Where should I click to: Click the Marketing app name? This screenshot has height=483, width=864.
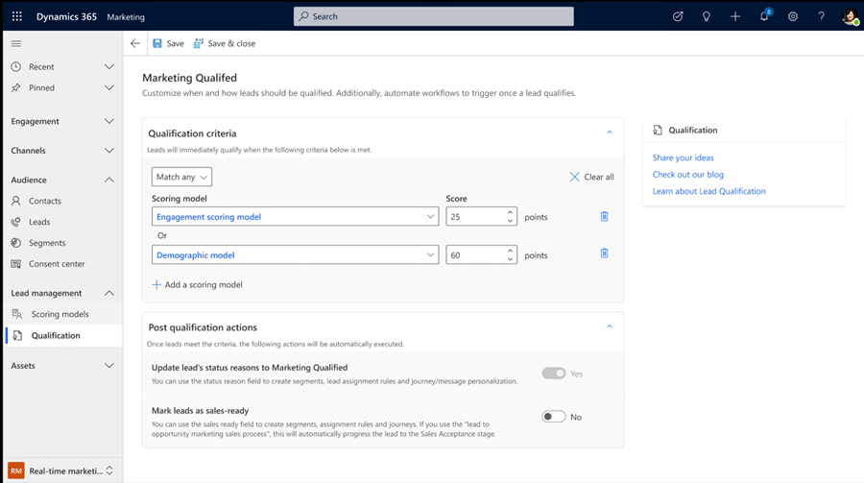coord(126,17)
